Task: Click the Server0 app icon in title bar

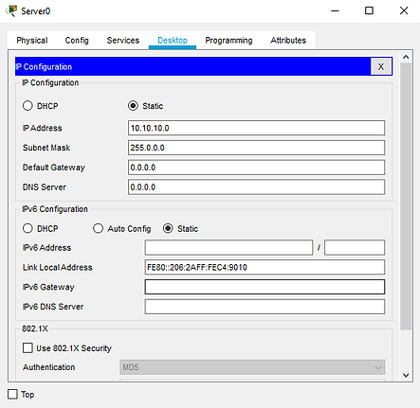Action: pos(11,10)
